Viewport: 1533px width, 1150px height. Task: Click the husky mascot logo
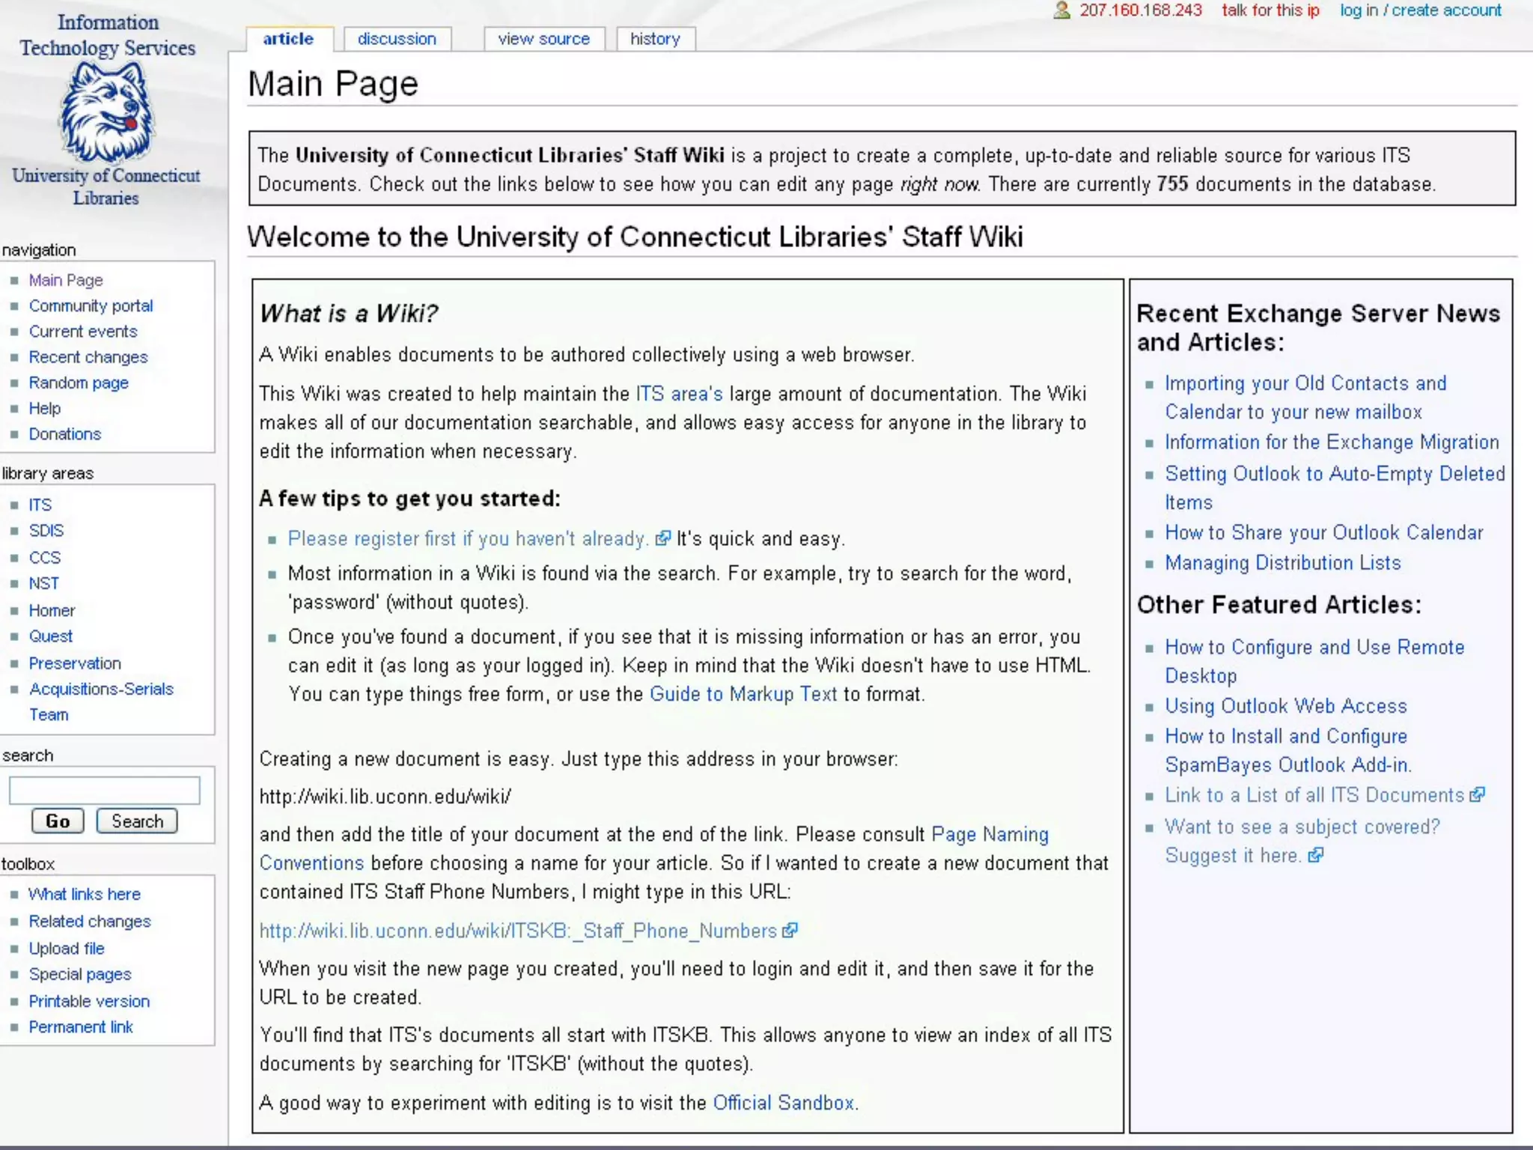point(106,112)
